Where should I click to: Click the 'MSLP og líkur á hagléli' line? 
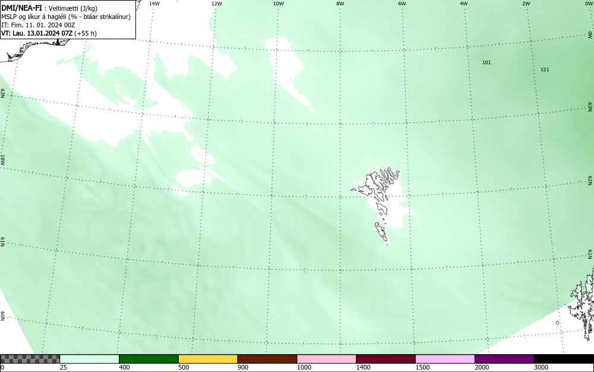(x=66, y=17)
